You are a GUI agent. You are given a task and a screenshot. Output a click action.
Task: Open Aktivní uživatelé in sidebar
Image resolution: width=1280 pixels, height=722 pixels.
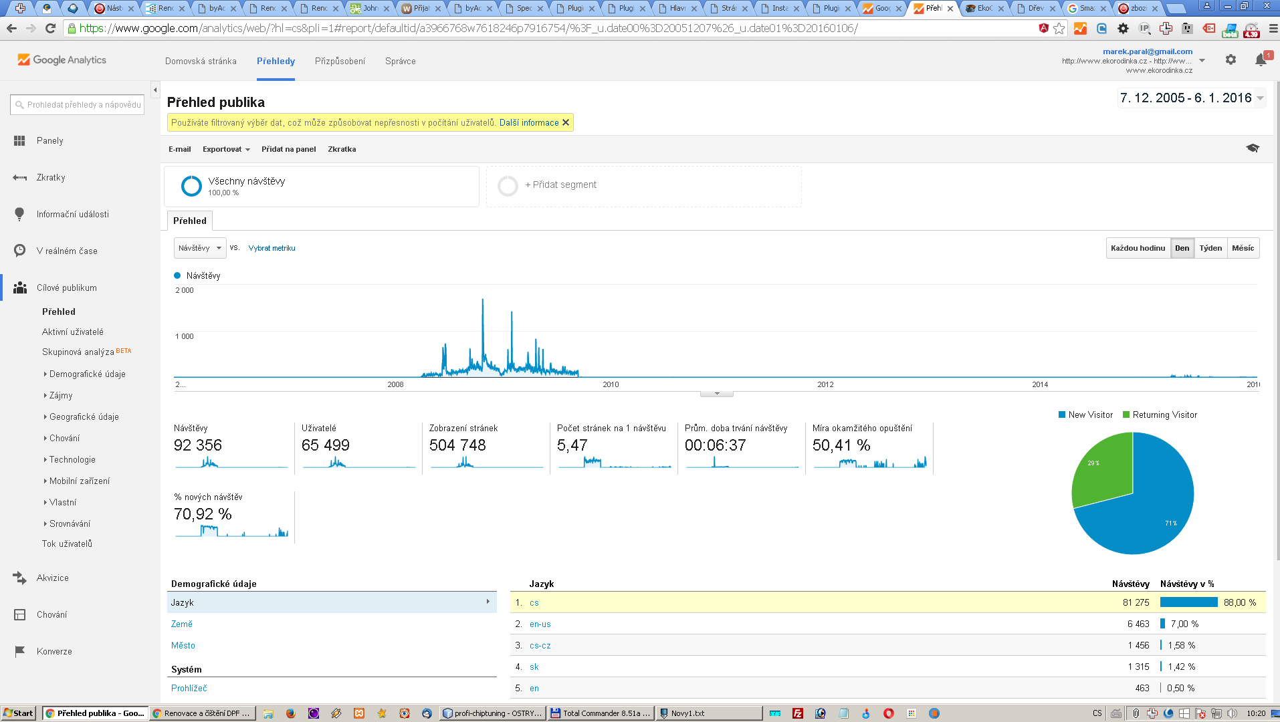coord(73,332)
